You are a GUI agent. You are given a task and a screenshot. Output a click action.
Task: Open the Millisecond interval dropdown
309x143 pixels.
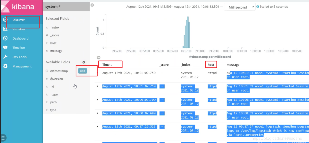click(240, 7)
